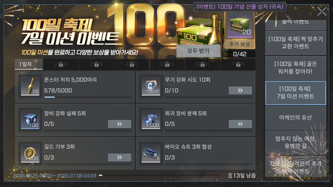The image size is (333, 187).
Task: Go to equipment enhancement failure mission arrow
Action: pyautogui.click(x=119, y=124)
